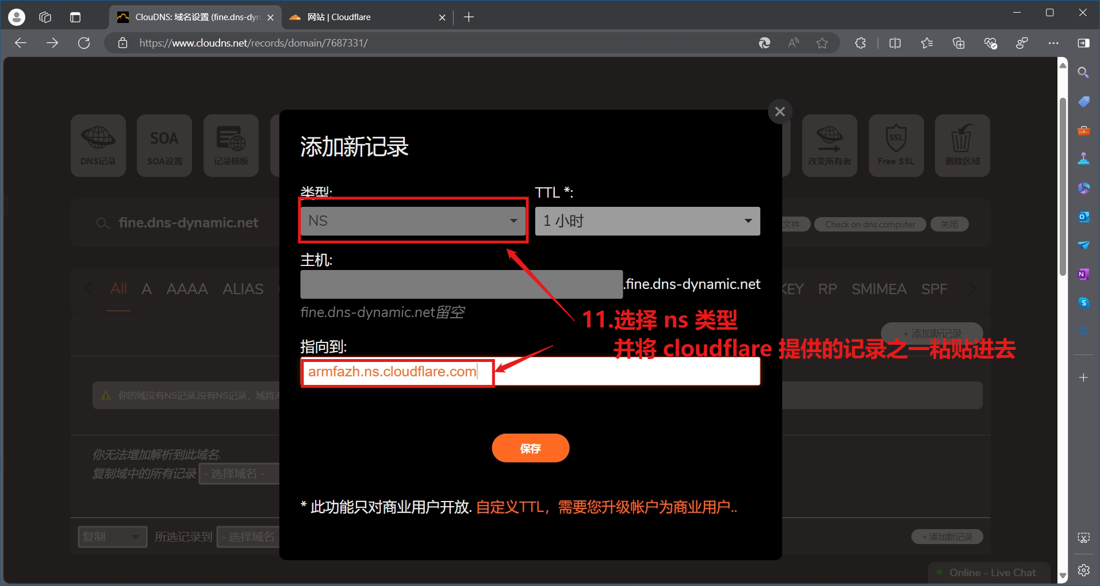This screenshot has width=1100, height=586.
Task: Open sidebar shopping tag icon
Action: click(1083, 102)
